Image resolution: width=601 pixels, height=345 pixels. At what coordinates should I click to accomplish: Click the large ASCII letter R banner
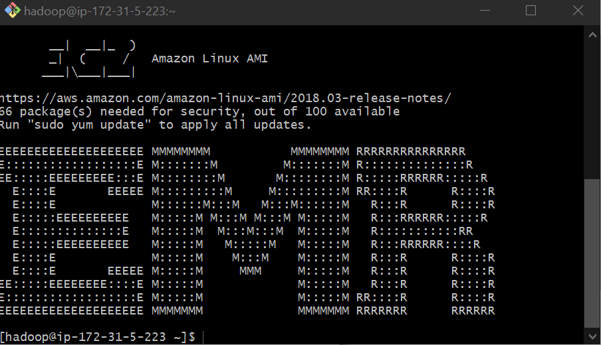tap(425, 231)
